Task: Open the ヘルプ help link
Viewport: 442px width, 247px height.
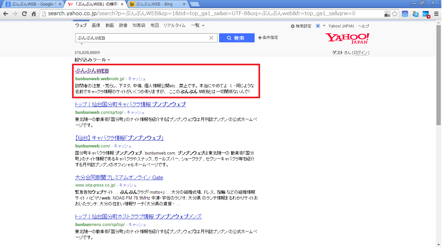Action: [x=363, y=26]
